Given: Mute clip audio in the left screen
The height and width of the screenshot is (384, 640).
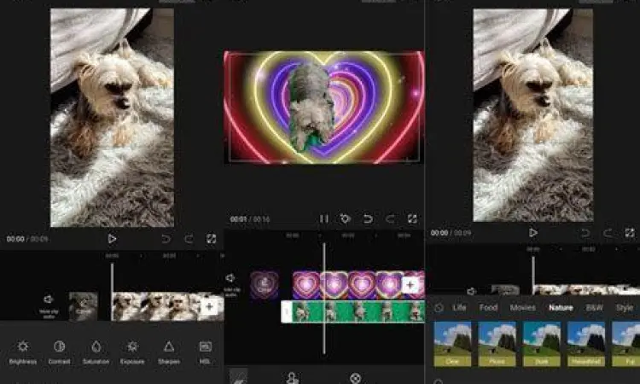Looking at the screenshot, I should (49, 305).
